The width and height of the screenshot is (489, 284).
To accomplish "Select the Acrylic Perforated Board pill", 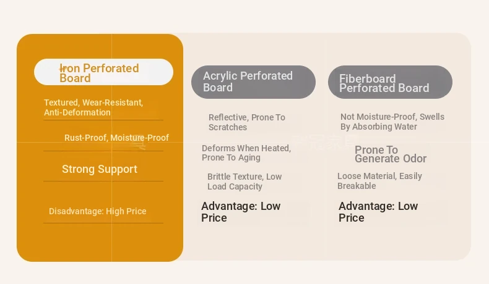I will [253, 82].
